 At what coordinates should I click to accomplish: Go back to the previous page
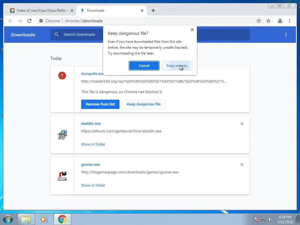tap(11, 21)
